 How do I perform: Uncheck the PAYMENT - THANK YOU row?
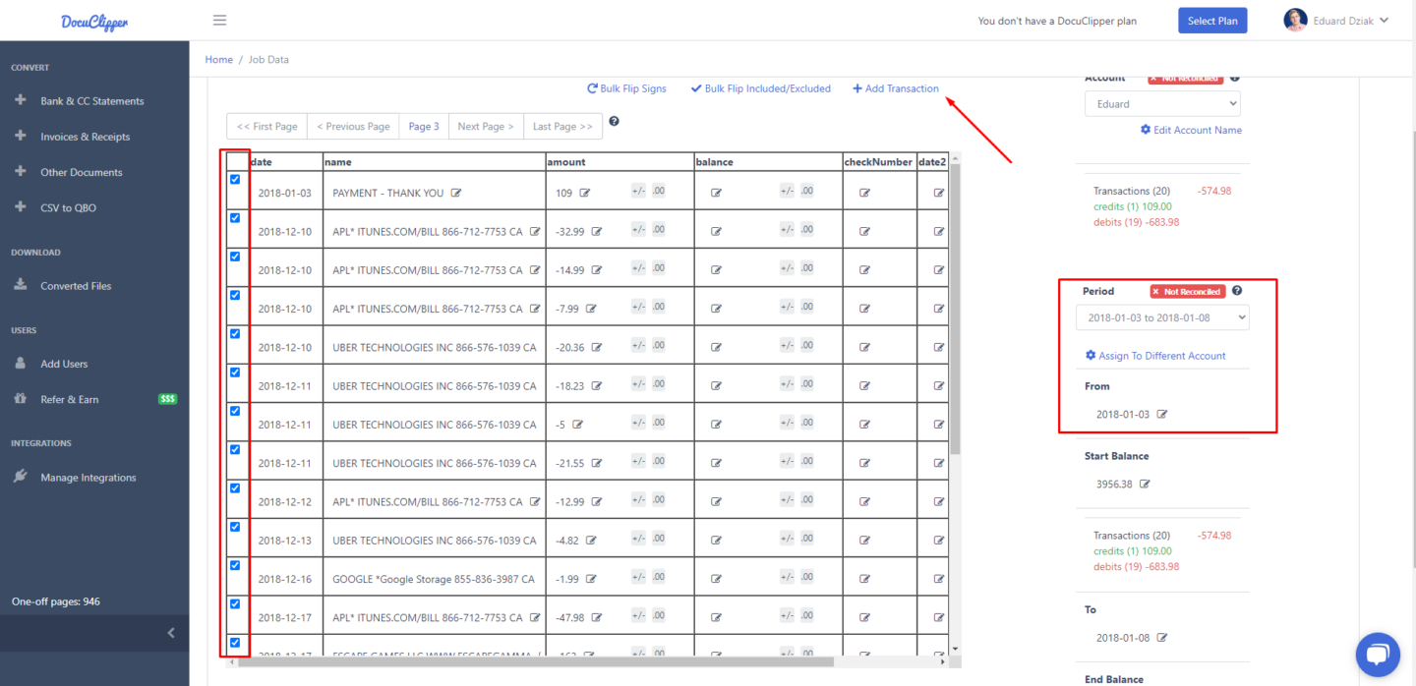235,179
